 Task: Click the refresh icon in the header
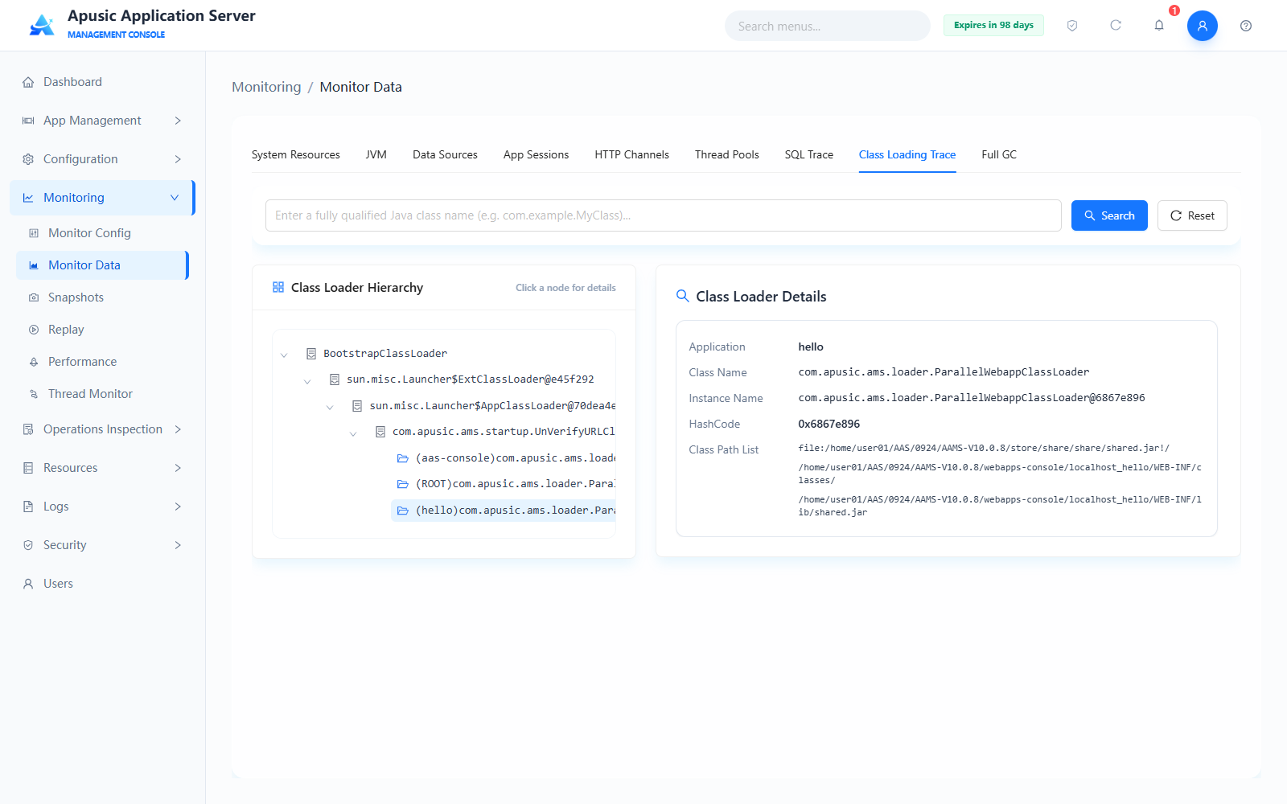click(x=1116, y=26)
